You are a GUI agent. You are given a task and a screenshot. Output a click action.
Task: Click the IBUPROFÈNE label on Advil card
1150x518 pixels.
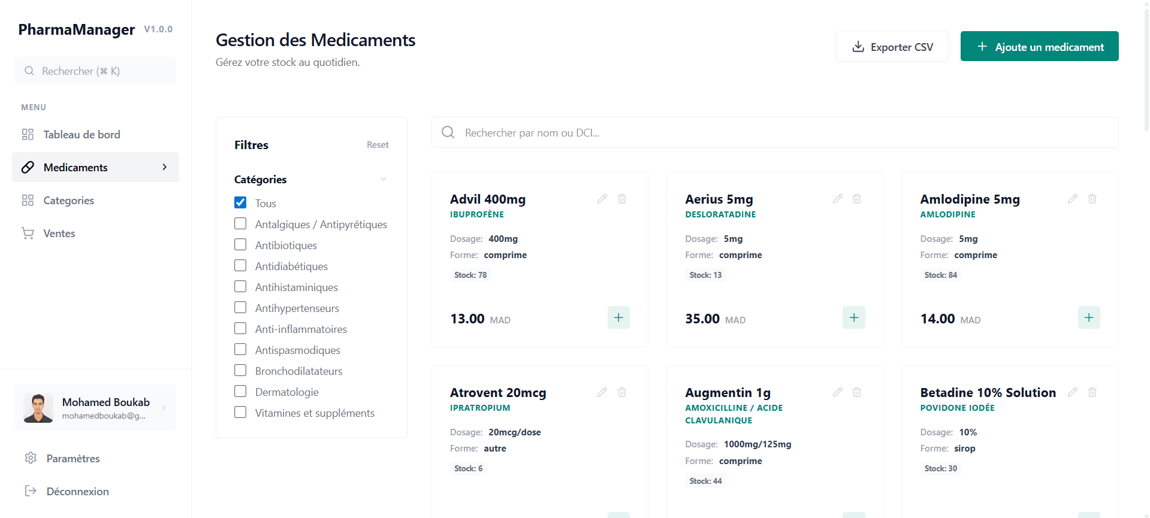pos(477,214)
